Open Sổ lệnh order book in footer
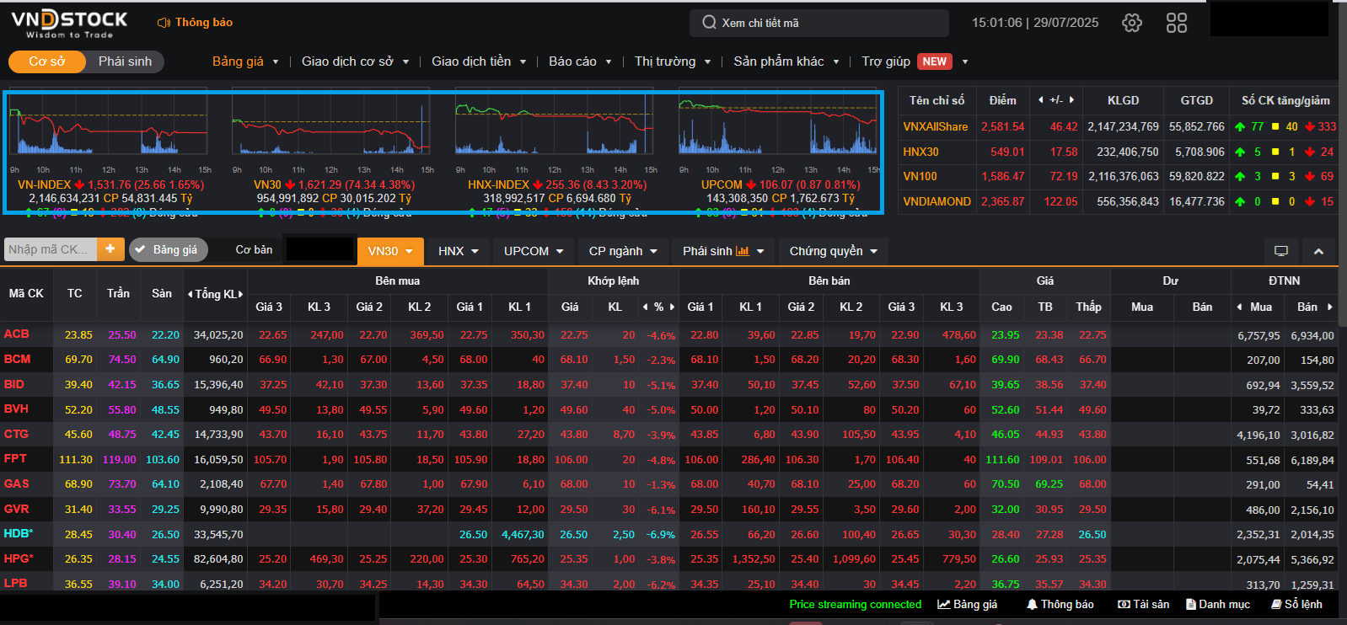Image resolution: width=1347 pixels, height=625 pixels. pos(1296,604)
